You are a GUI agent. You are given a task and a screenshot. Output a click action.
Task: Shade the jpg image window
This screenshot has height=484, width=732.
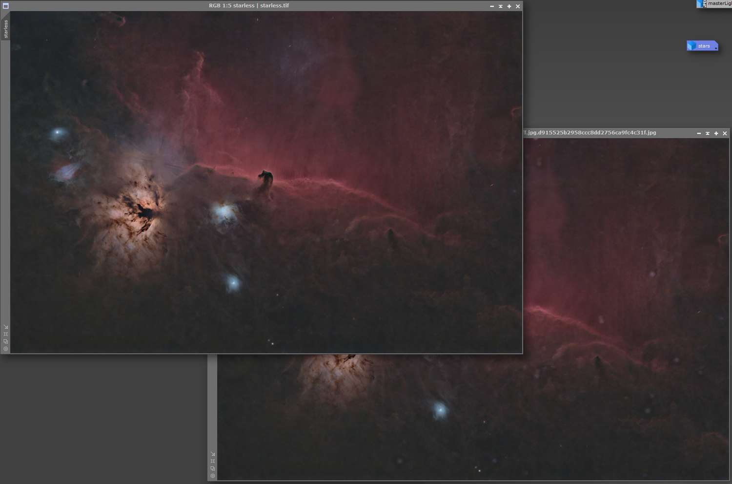point(708,133)
